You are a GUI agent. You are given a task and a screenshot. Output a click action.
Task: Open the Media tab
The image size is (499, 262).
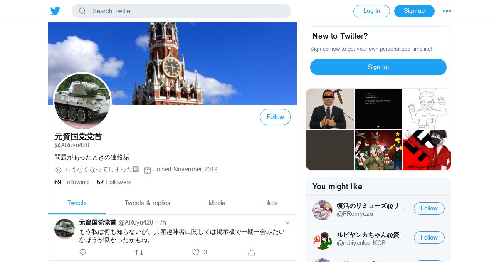tap(217, 203)
